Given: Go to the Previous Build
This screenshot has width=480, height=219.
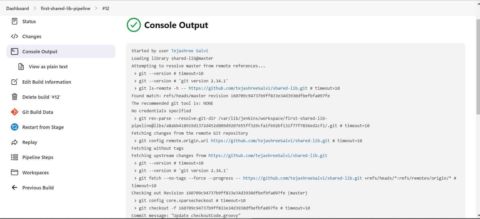Looking at the screenshot, I should [x=38, y=188].
